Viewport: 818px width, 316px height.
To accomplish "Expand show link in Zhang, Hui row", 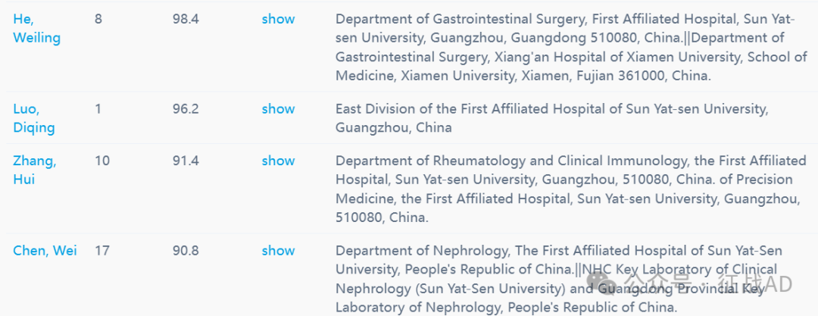I will [x=278, y=161].
